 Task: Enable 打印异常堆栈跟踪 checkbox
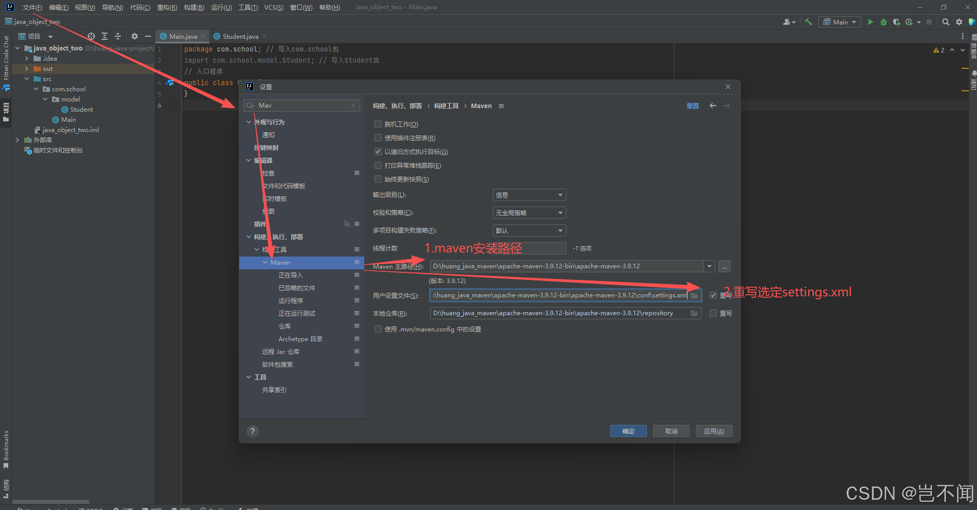[x=378, y=165]
